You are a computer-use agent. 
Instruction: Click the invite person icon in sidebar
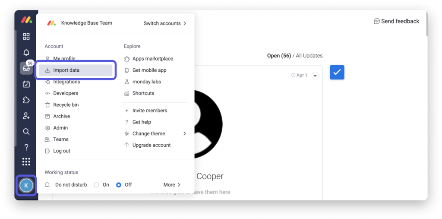[26, 116]
